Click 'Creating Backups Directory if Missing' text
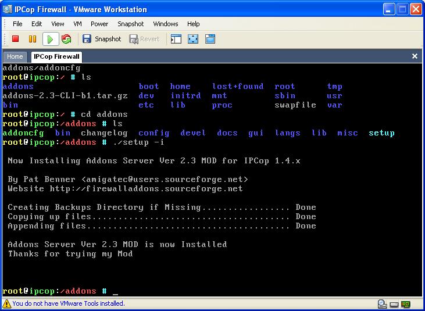 pos(104,208)
